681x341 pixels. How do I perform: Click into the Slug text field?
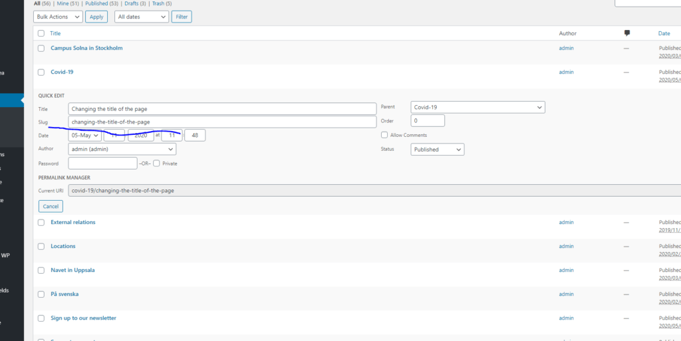point(222,122)
